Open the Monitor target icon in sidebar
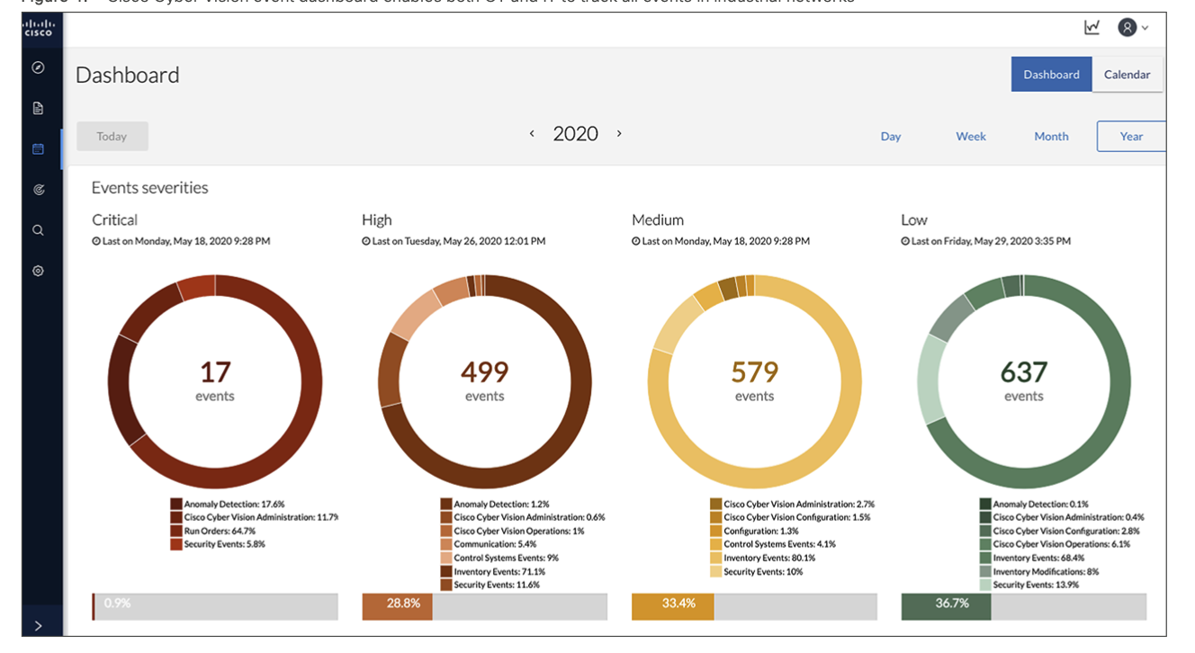Screen dimensions: 1195x653 pos(38,190)
